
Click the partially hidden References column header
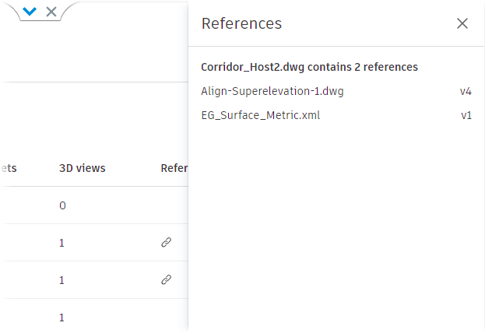(x=174, y=168)
